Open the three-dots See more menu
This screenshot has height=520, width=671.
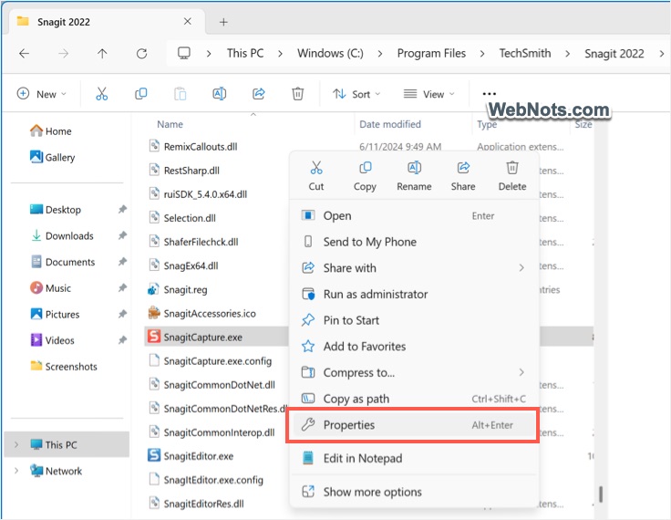[490, 94]
